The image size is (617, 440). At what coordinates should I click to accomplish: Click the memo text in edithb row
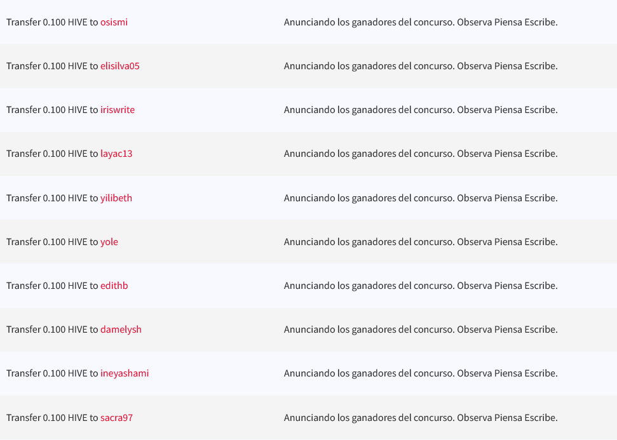(420, 286)
